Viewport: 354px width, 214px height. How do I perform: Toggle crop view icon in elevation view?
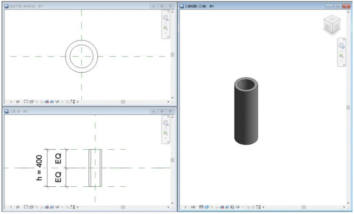tap(47, 207)
